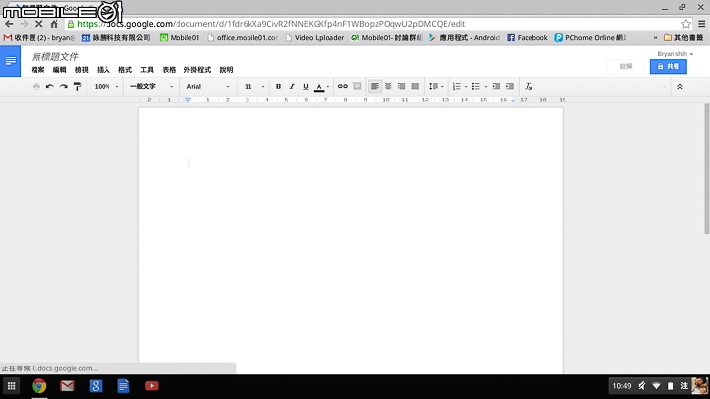The image size is (710, 399).
Task: Apply a bulleted list
Action: pos(476,86)
